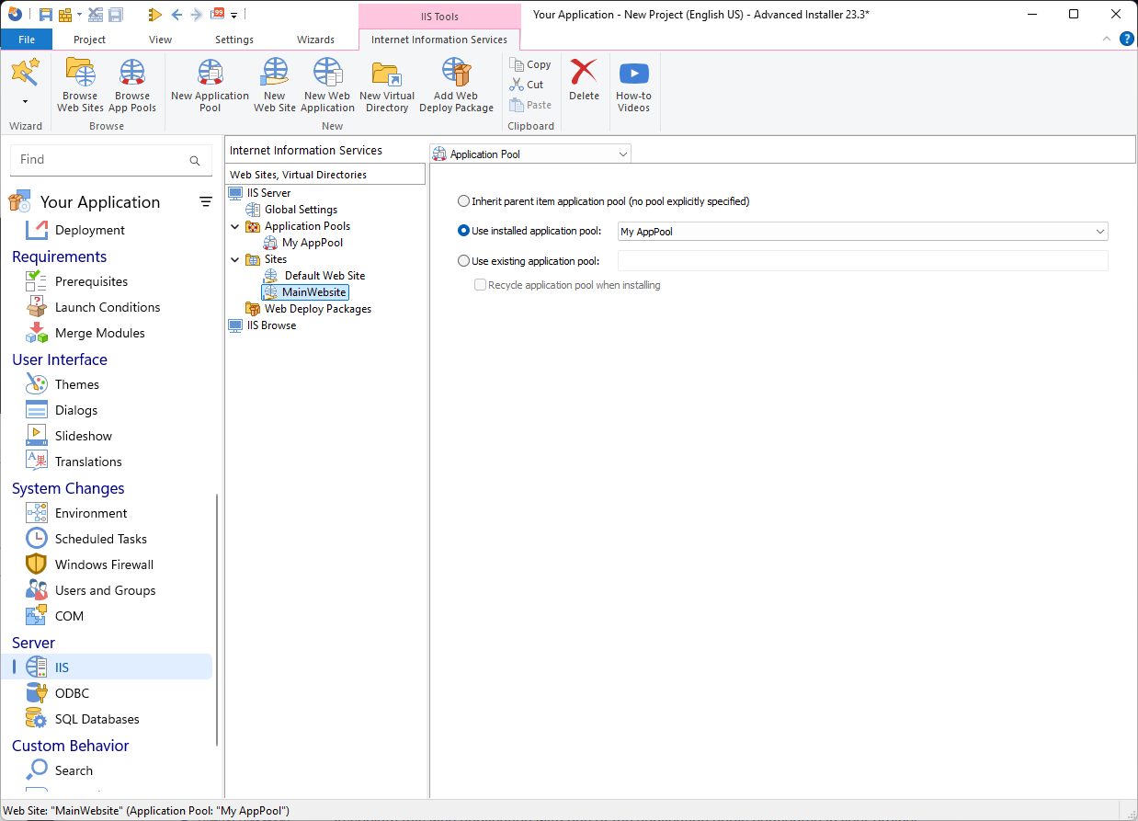Open the left panel view options menu
Viewport: 1138px width, 821px height.
[206, 202]
